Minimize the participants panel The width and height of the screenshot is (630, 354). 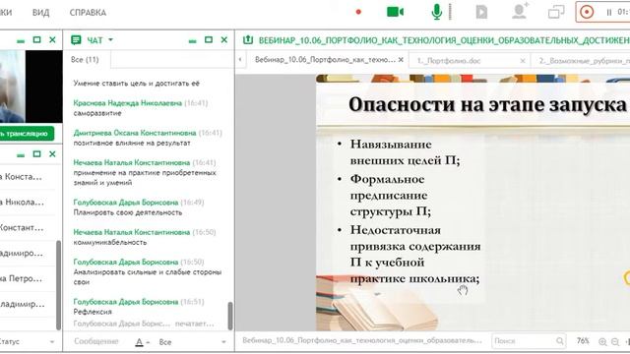(x=21, y=155)
